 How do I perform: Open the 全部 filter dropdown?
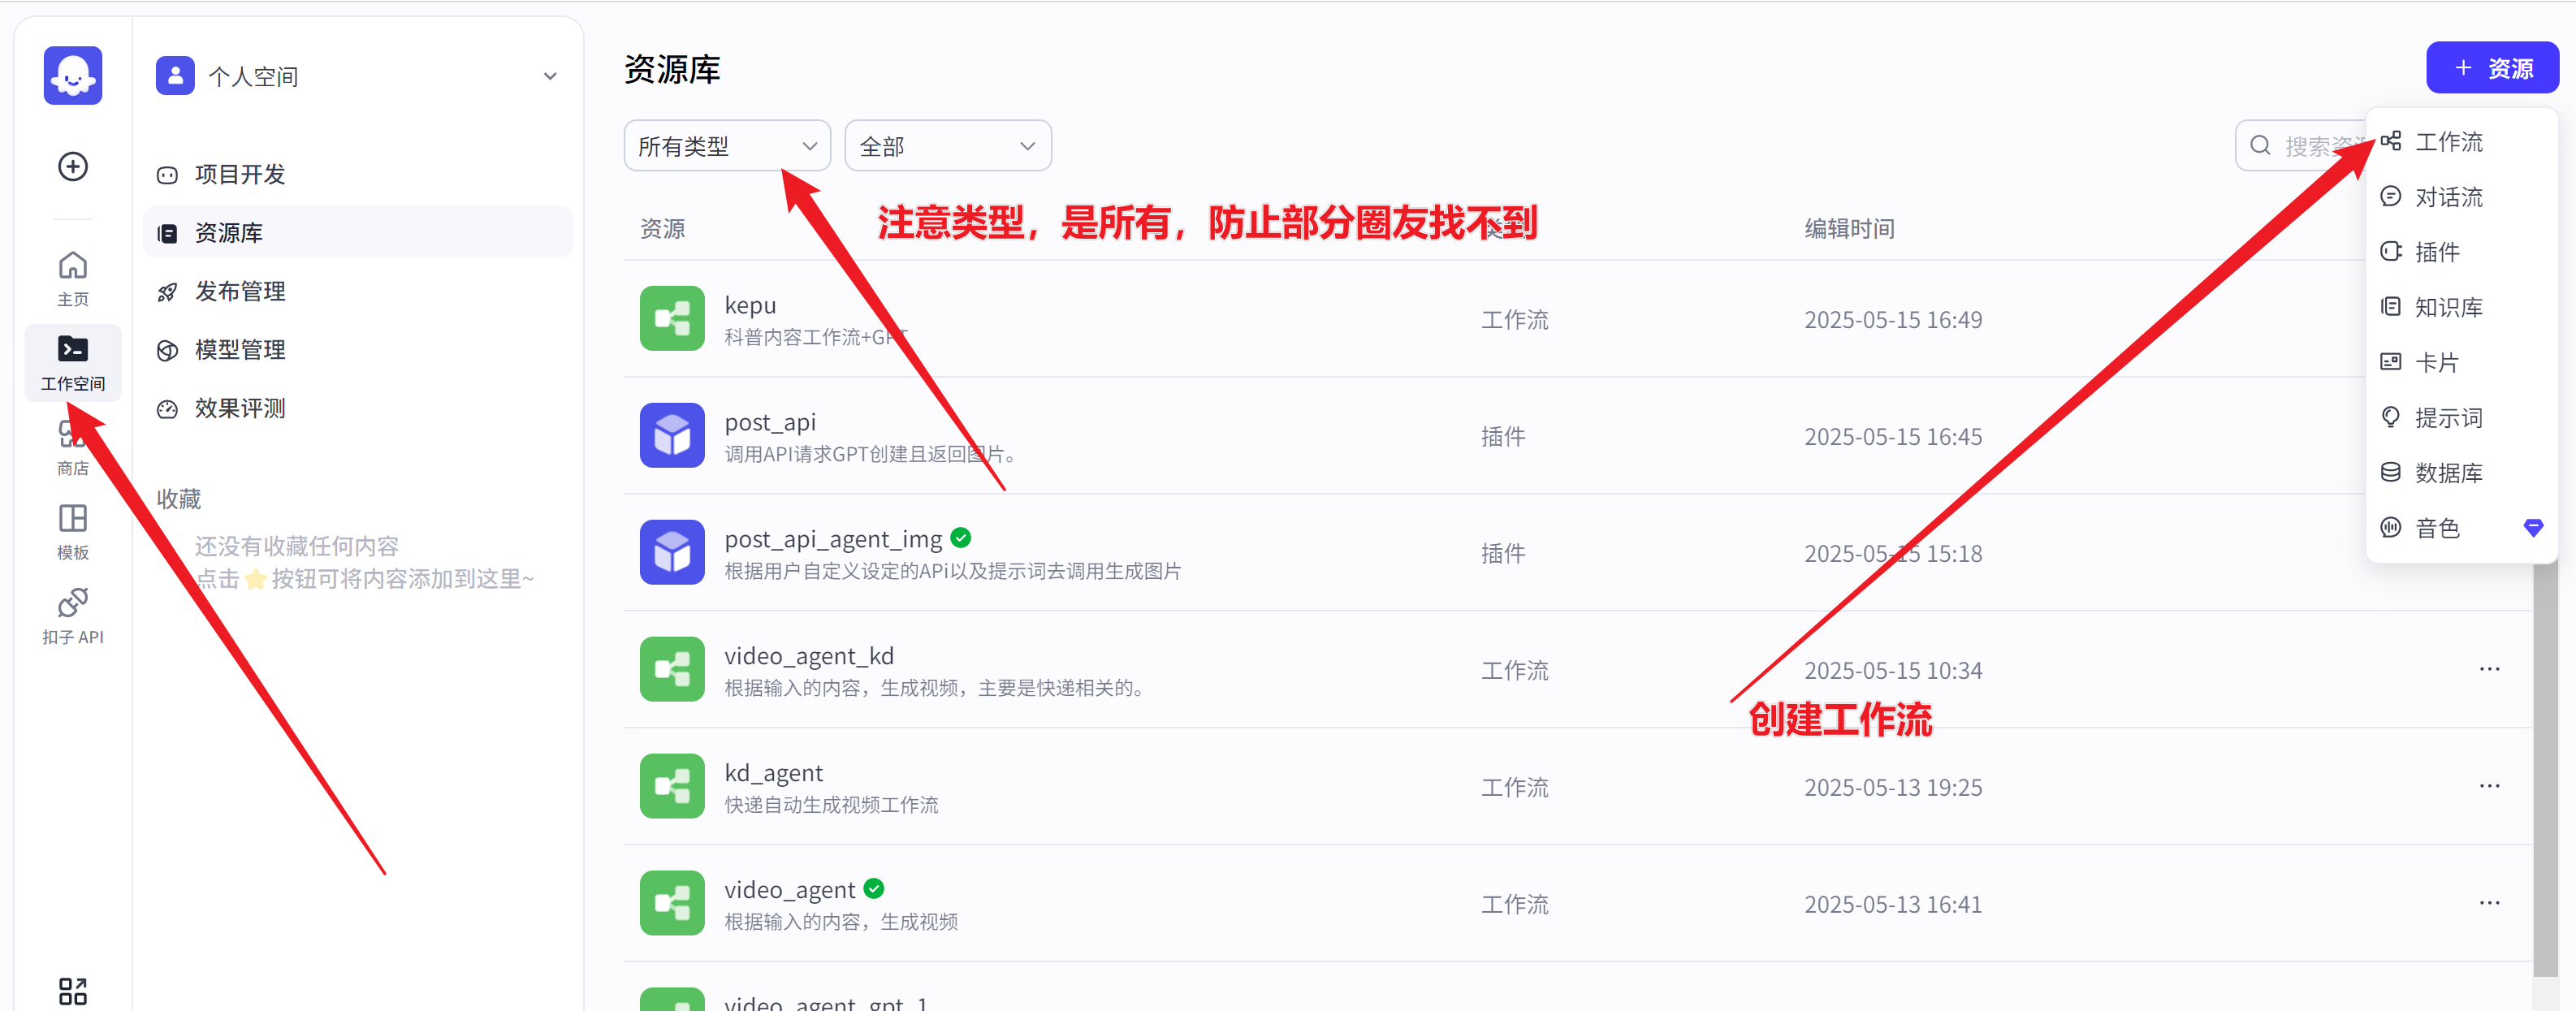coord(948,146)
